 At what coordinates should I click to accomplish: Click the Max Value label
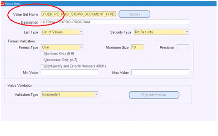[120, 73]
